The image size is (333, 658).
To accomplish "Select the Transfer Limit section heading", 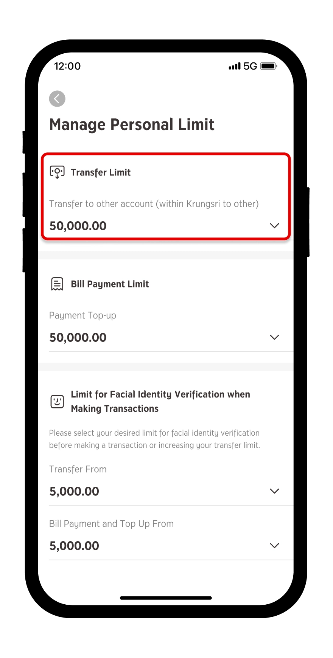I will [x=101, y=172].
